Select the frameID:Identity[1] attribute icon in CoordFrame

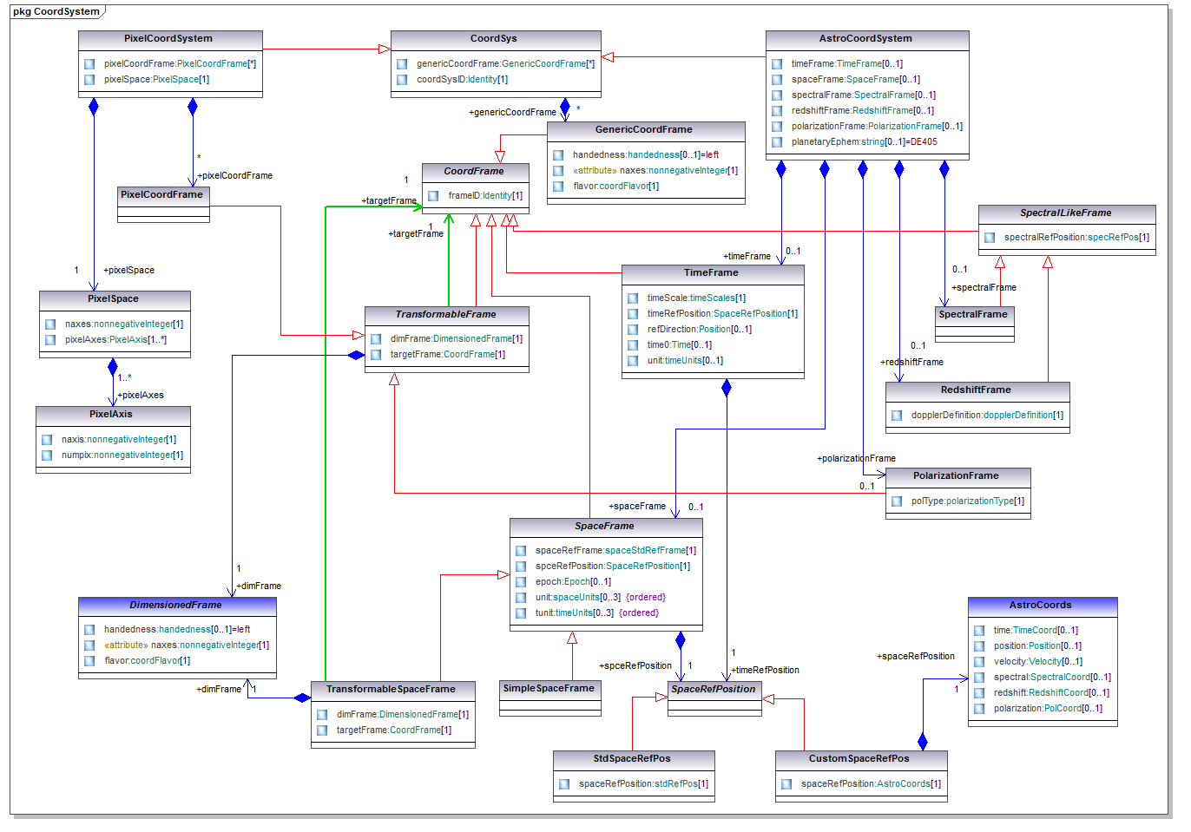433,196
